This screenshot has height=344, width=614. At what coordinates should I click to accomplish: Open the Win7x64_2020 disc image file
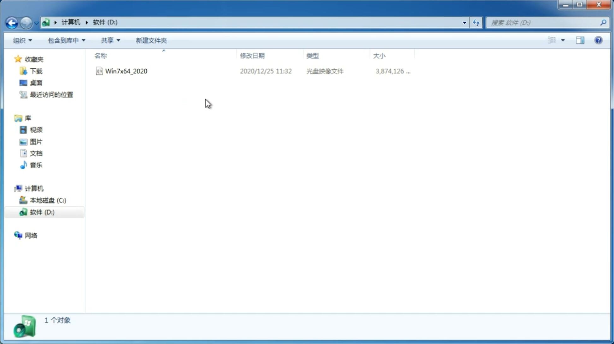pyautogui.click(x=126, y=70)
